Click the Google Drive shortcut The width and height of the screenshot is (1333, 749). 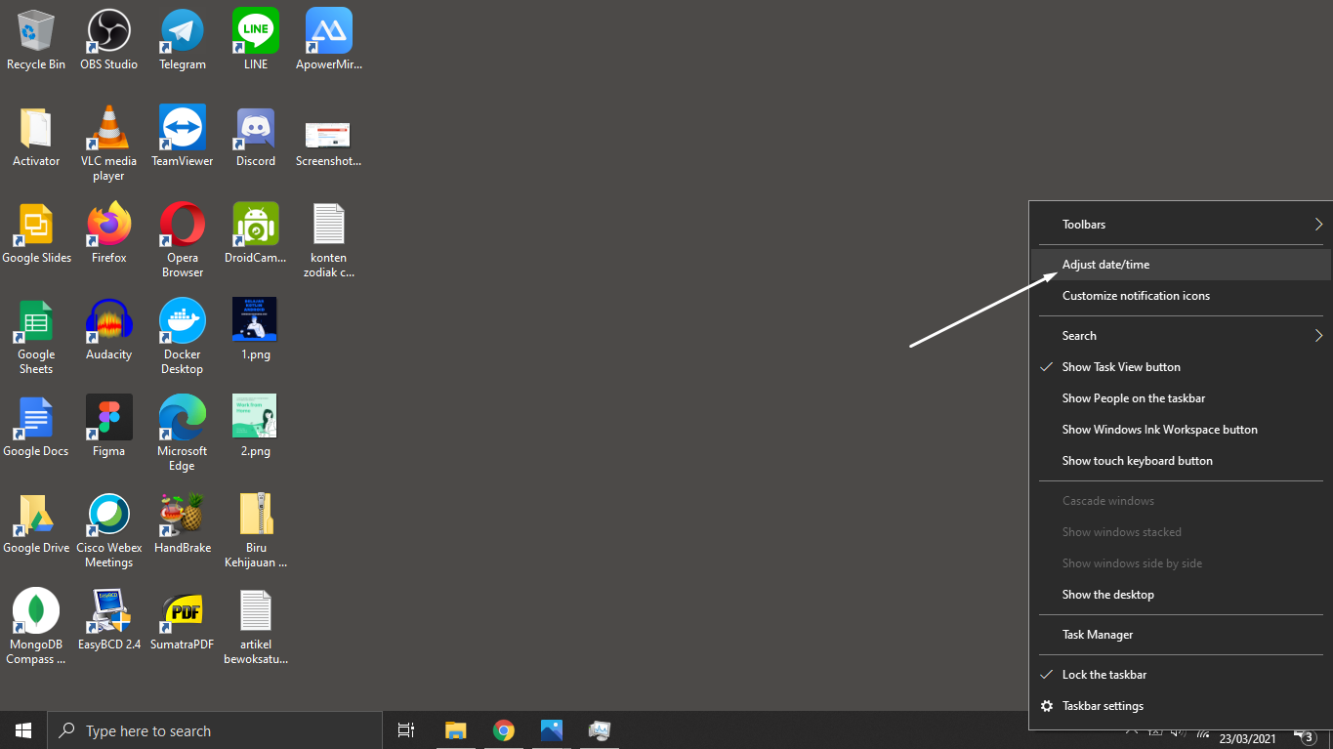tap(36, 515)
